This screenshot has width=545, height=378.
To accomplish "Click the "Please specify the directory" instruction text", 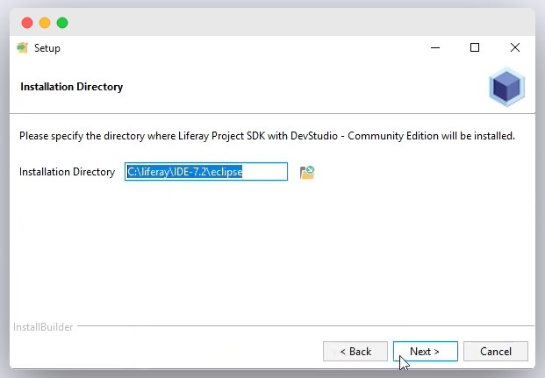I will coord(267,136).
